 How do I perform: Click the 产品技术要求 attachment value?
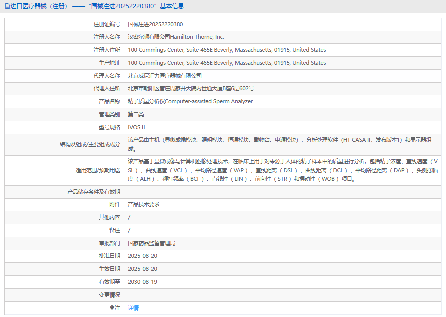(144, 204)
